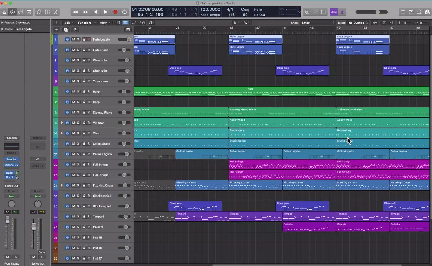Click the Fast Forward transport button
Screen dimensions: 432x266
pos(86,12)
